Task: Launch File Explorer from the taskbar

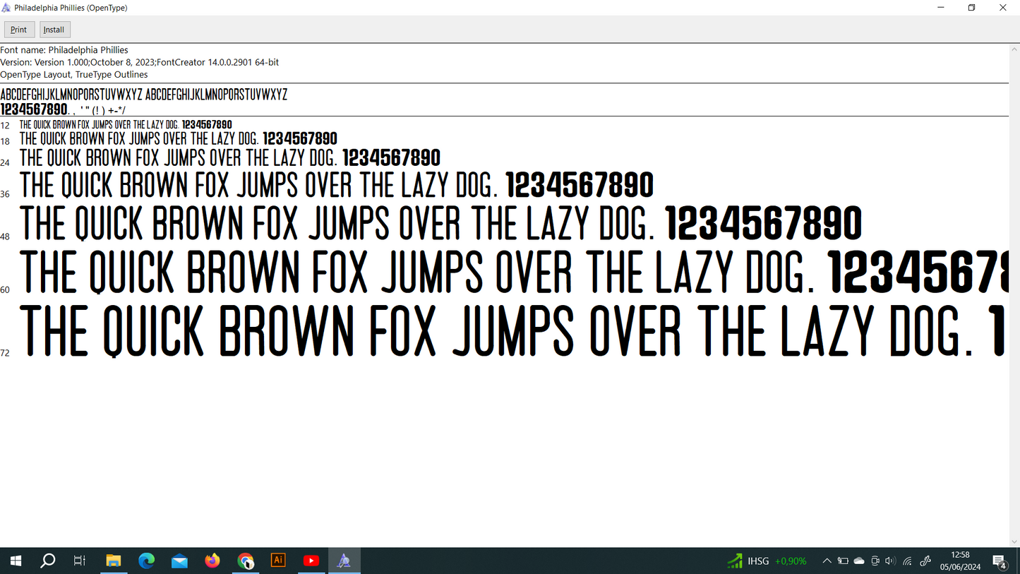Action: pyautogui.click(x=114, y=561)
